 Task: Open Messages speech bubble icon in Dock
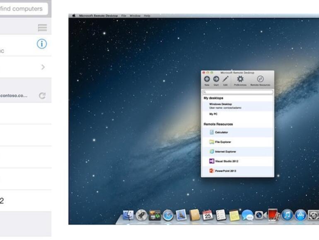[x=247, y=216]
